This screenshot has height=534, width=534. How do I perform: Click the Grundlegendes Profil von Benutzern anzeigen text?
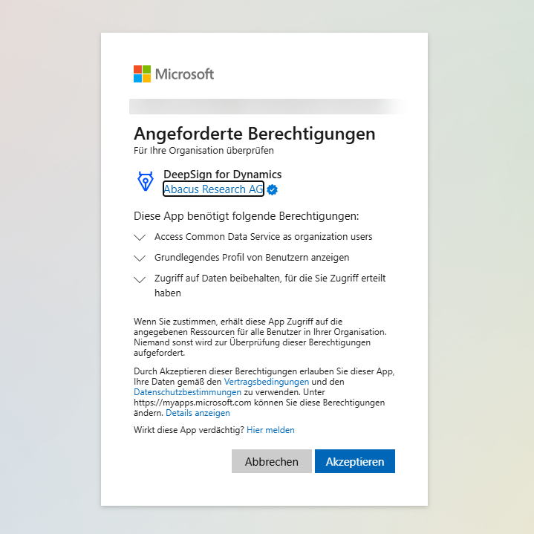point(252,258)
